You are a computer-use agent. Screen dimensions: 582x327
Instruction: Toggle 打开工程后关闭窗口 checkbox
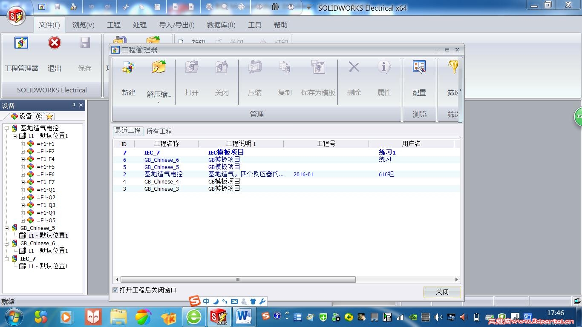point(115,290)
